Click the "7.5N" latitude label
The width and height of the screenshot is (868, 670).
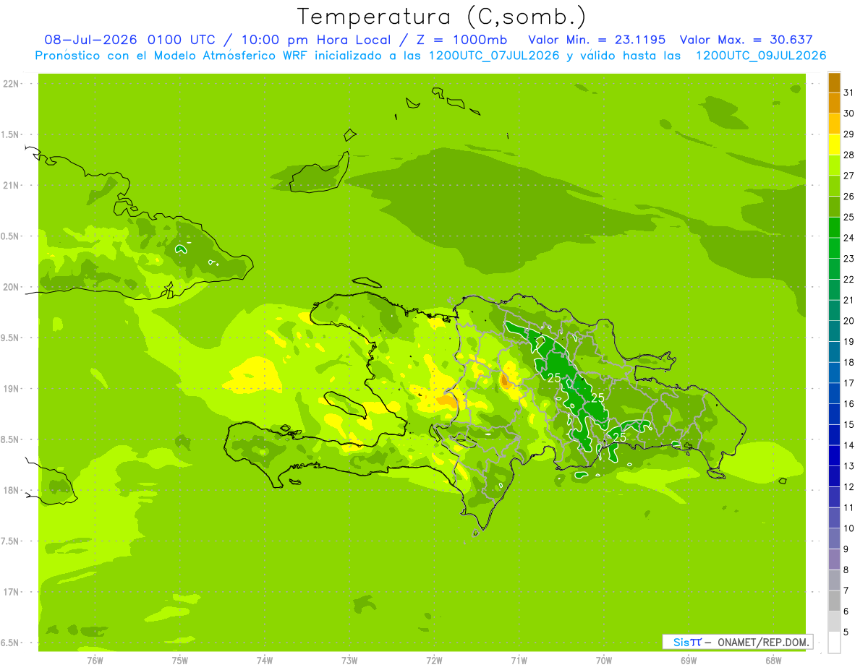tap(11, 541)
